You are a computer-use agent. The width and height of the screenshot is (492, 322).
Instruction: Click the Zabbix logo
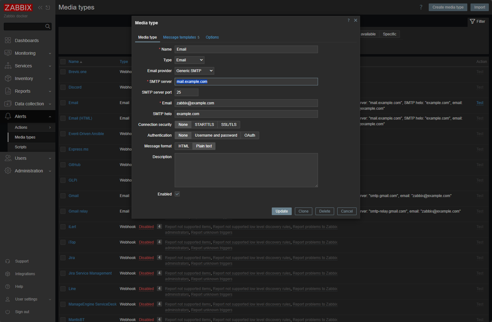(x=18, y=7)
